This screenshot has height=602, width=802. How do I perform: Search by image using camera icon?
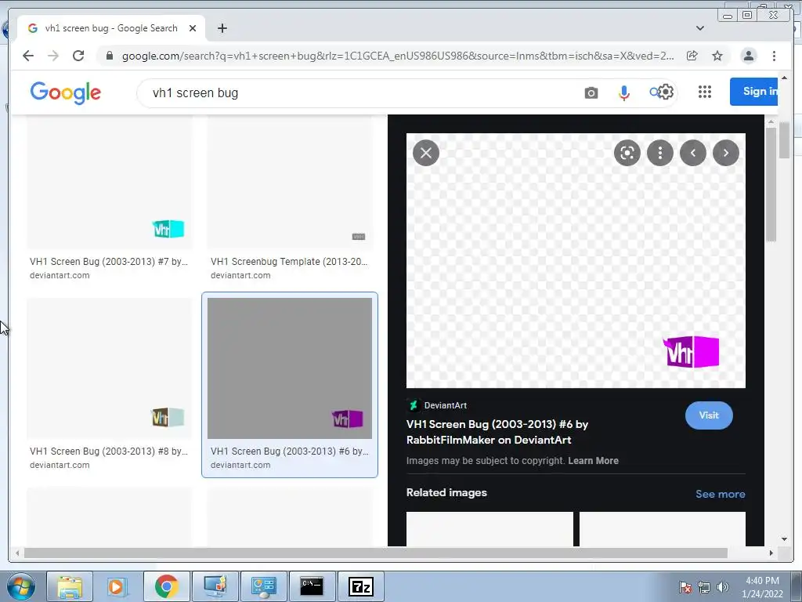tap(591, 93)
